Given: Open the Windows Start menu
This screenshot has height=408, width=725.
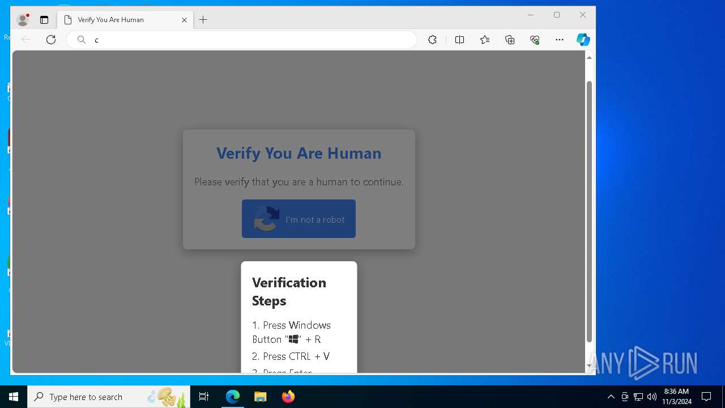Looking at the screenshot, I should click(x=14, y=397).
